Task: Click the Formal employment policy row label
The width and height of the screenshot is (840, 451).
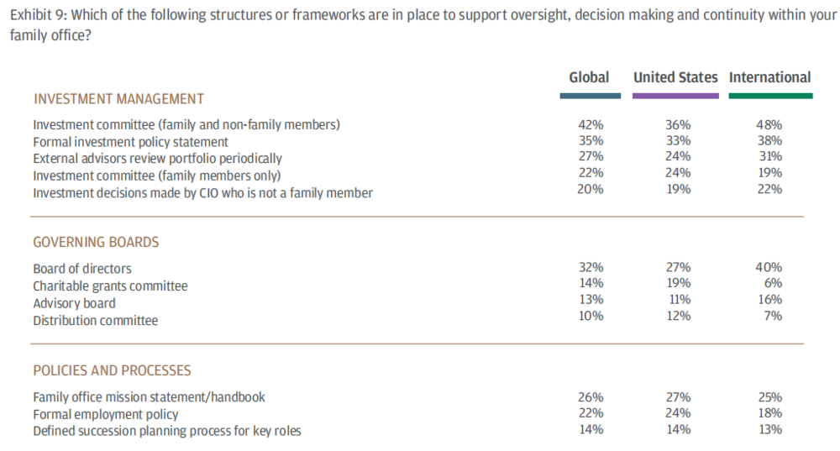Action: [x=106, y=414]
